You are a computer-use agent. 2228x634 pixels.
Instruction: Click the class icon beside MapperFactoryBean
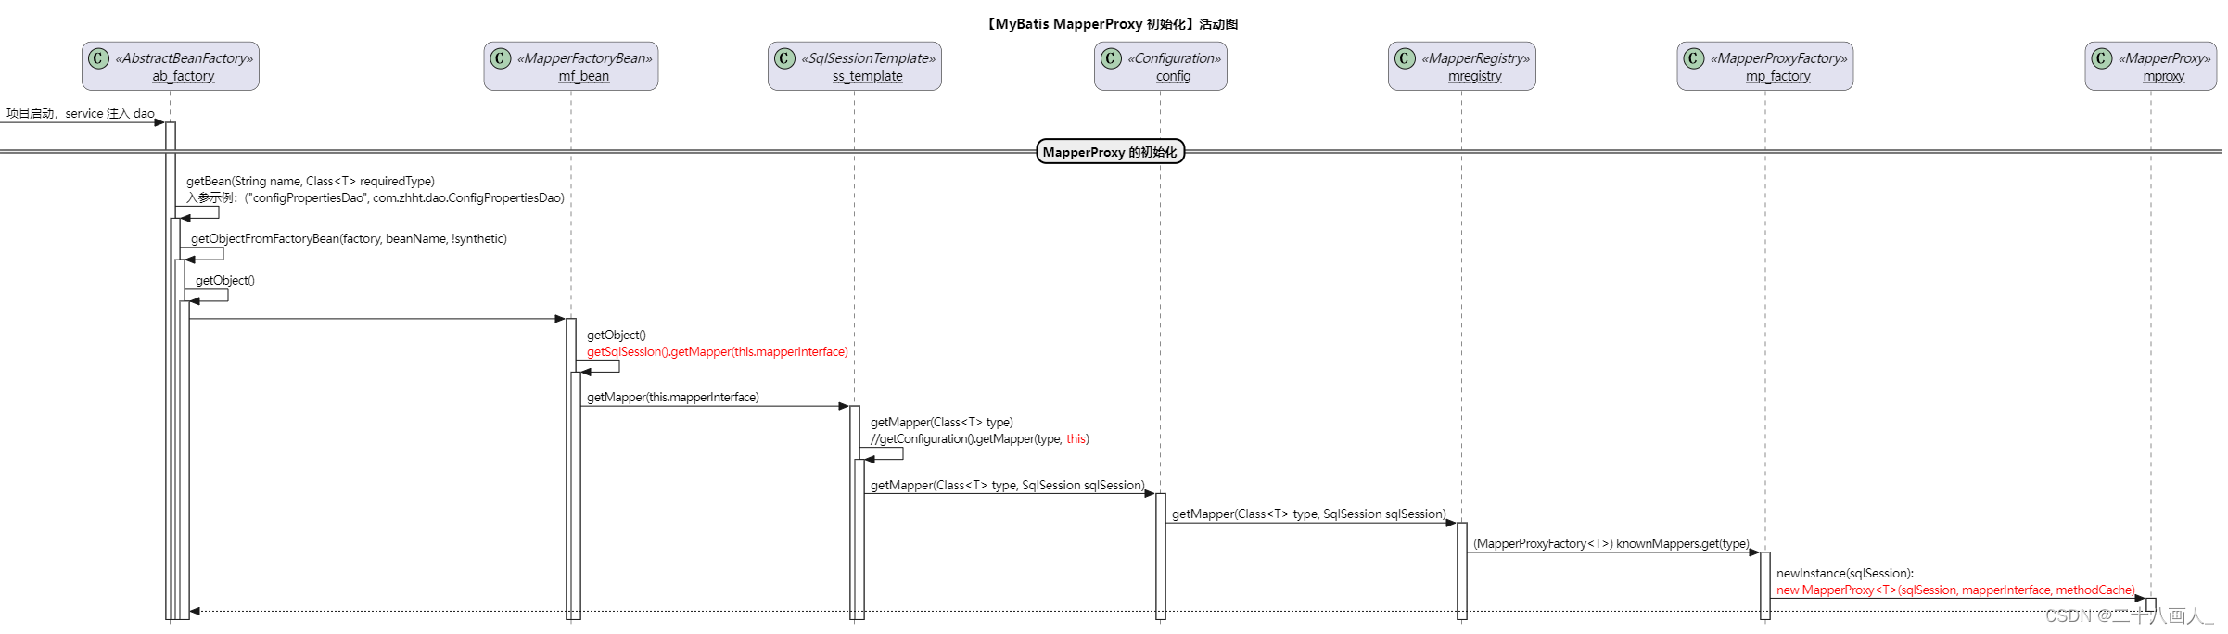[x=501, y=58]
